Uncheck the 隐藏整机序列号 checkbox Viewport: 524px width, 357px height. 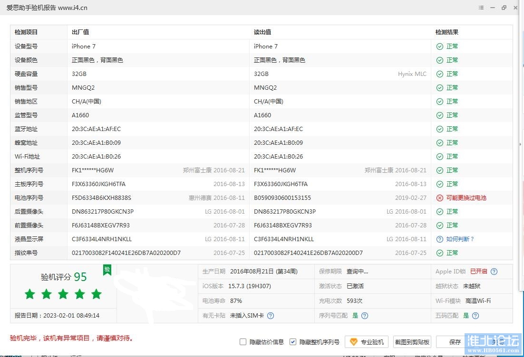point(293,342)
